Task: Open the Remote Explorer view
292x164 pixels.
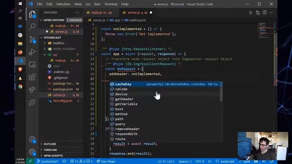Action: (32, 65)
